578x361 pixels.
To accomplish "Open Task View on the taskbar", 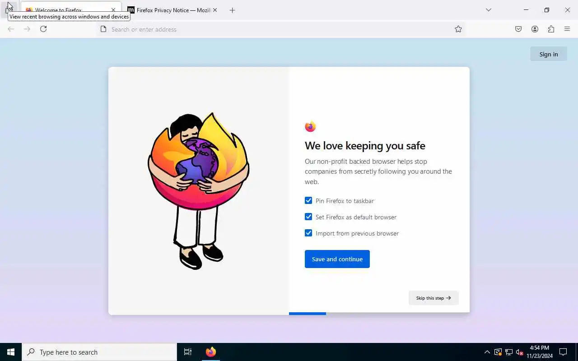I will [188, 352].
